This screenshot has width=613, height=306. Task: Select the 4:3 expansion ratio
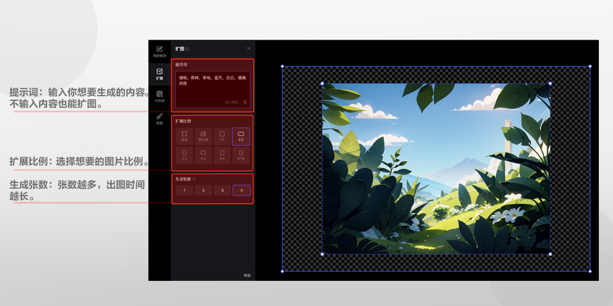(204, 155)
